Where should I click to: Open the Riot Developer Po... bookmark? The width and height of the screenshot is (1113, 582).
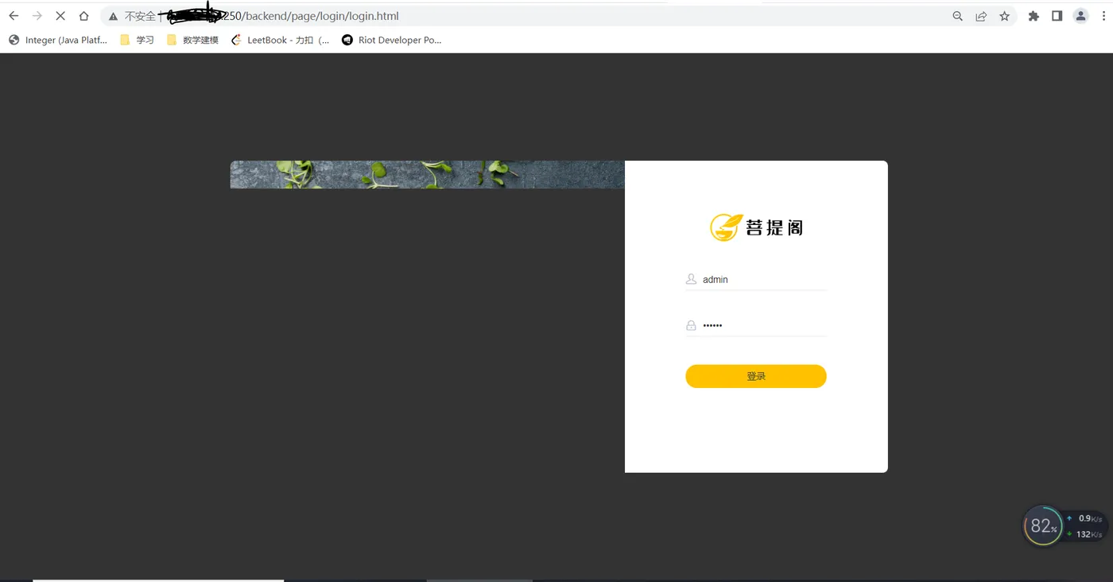tap(391, 40)
